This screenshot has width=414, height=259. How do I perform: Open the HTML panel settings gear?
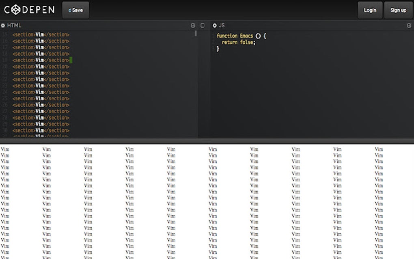4,25
